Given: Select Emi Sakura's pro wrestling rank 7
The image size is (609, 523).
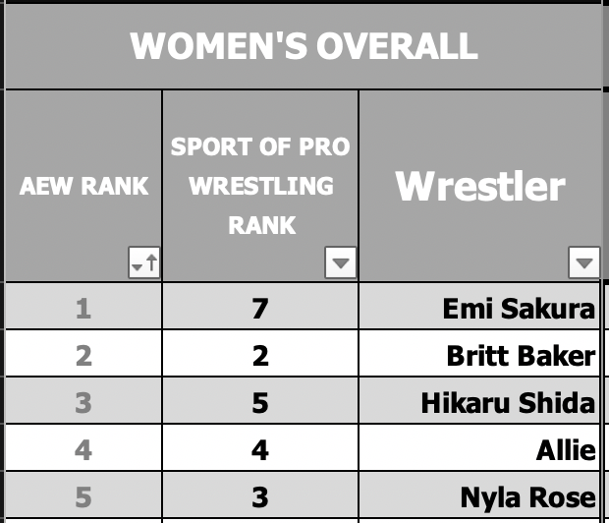Looking at the screenshot, I should tap(260, 306).
